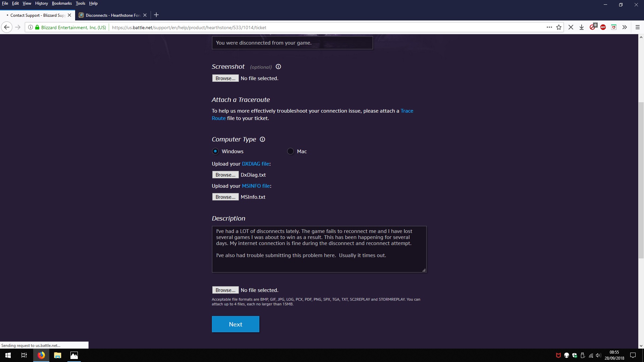The image size is (644, 362).
Task: Open the Edit menu
Action: click(15, 3)
